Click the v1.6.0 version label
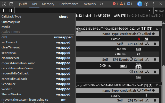The image size is (165, 103). tap(159, 11)
